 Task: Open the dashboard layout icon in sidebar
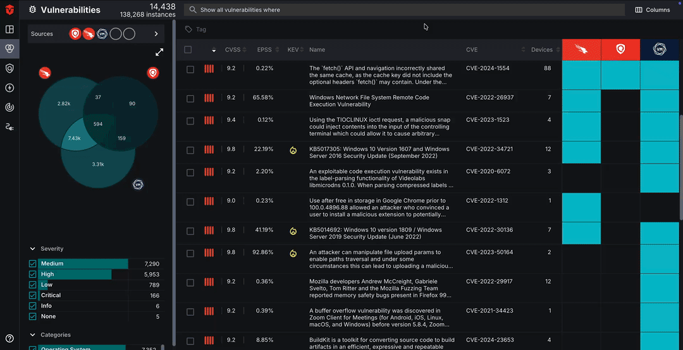click(9, 29)
